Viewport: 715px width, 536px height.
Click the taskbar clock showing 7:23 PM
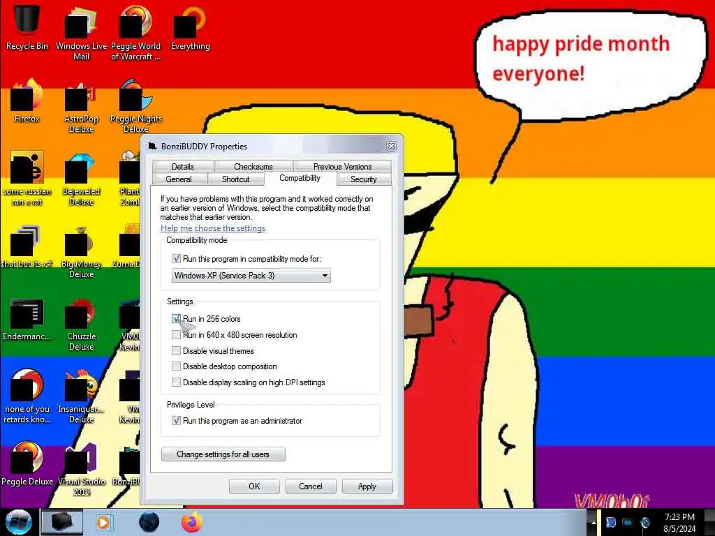click(x=679, y=522)
